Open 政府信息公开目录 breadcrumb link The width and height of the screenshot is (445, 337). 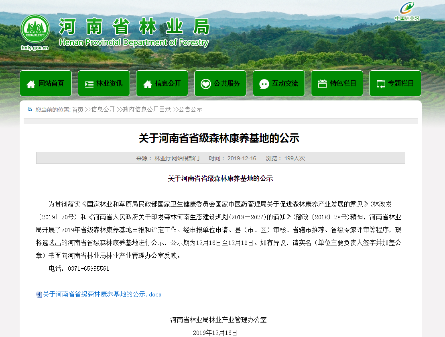coord(147,110)
